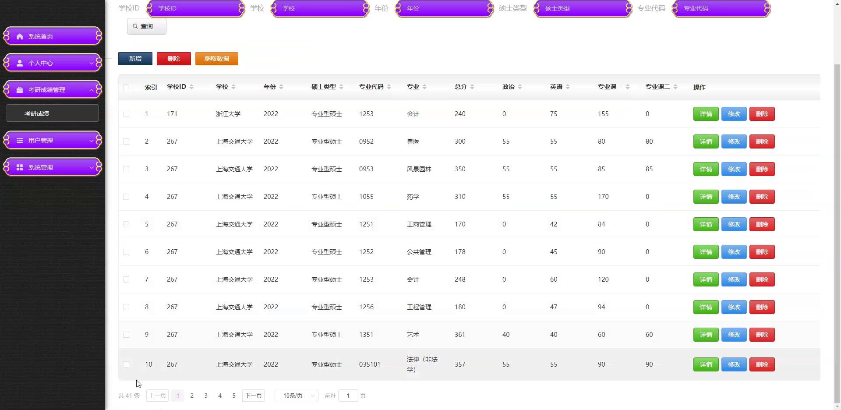This screenshot has height=410, width=841.
Task: Click the 前往 page number input
Action: coord(348,396)
